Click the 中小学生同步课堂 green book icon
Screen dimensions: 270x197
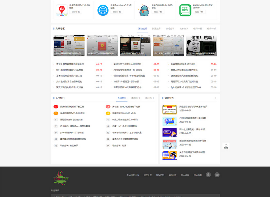click(185, 10)
